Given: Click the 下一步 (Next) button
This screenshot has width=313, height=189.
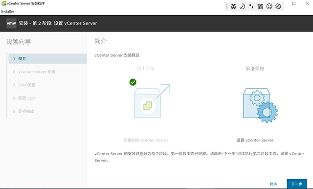Looking at the screenshot, I should coord(297,184).
